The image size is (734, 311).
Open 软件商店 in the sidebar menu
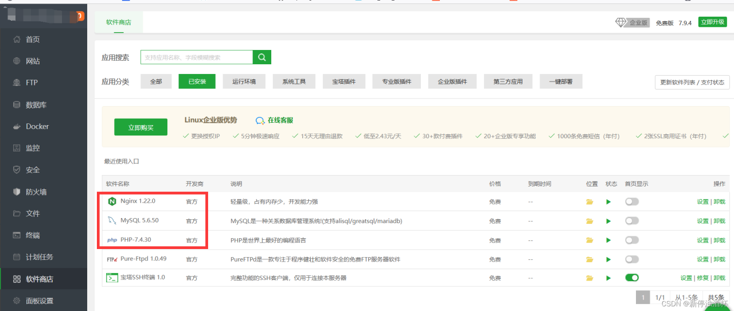pos(40,279)
